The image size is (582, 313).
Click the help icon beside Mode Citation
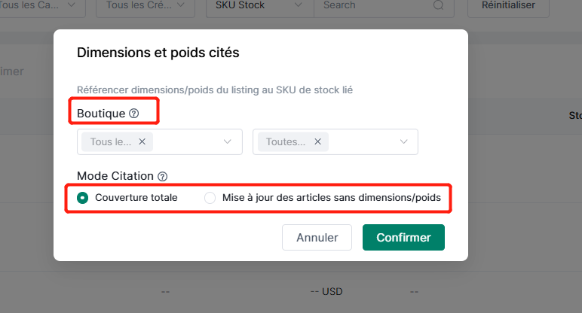163,176
